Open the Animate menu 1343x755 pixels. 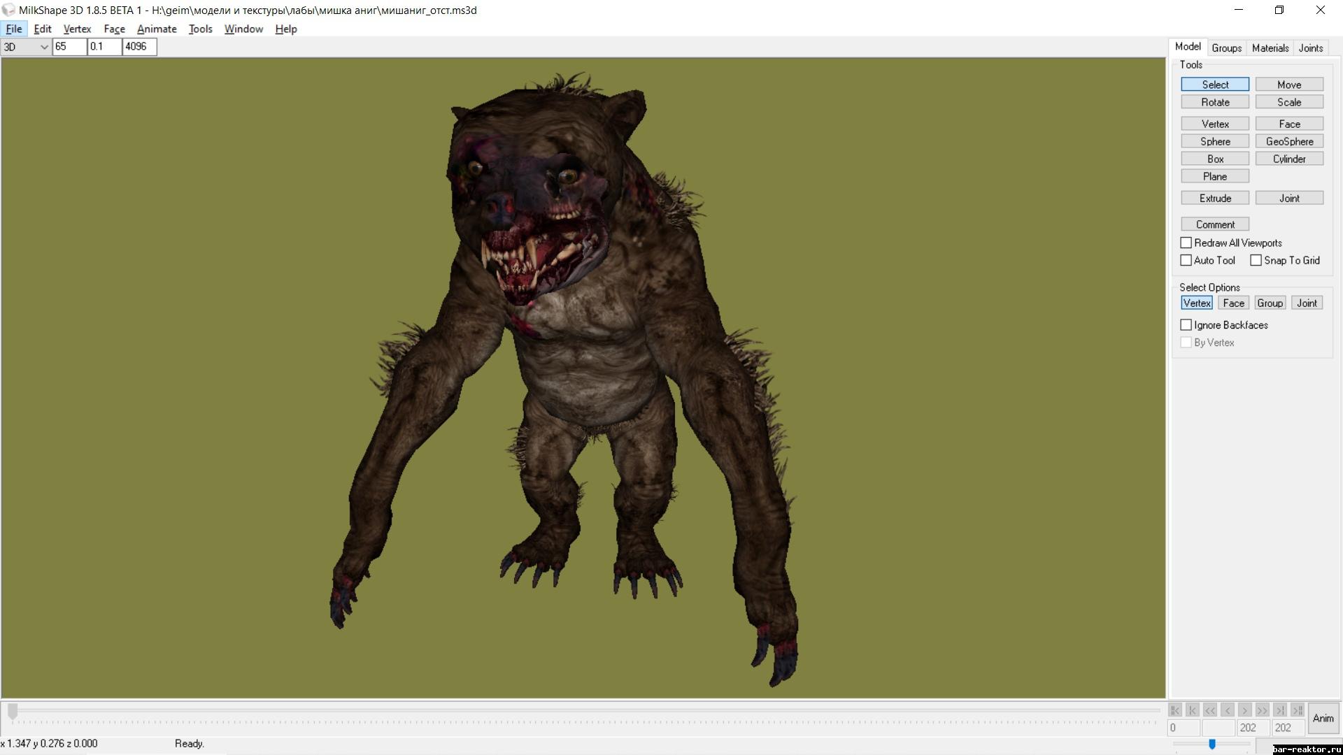[x=157, y=29]
